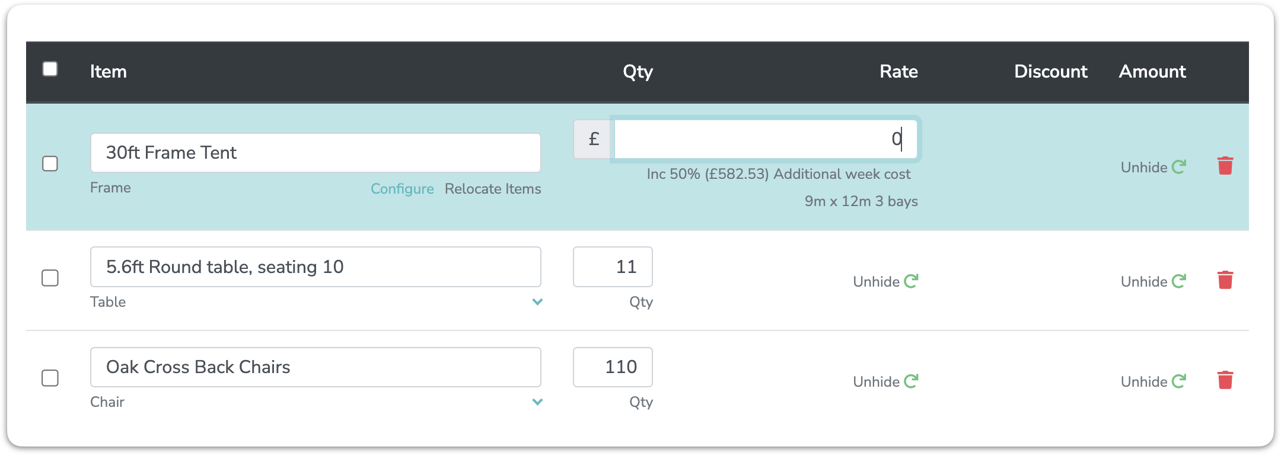Image resolution: width=1281 pixels, height=456 pixels.
Task: Remove Oak Cross Back Chairs with trash icon
Action: point(1225,380)
